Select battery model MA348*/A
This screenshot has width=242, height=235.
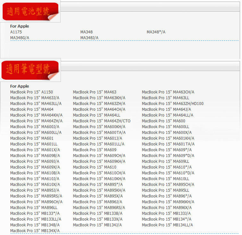click(x=156, y=32)
